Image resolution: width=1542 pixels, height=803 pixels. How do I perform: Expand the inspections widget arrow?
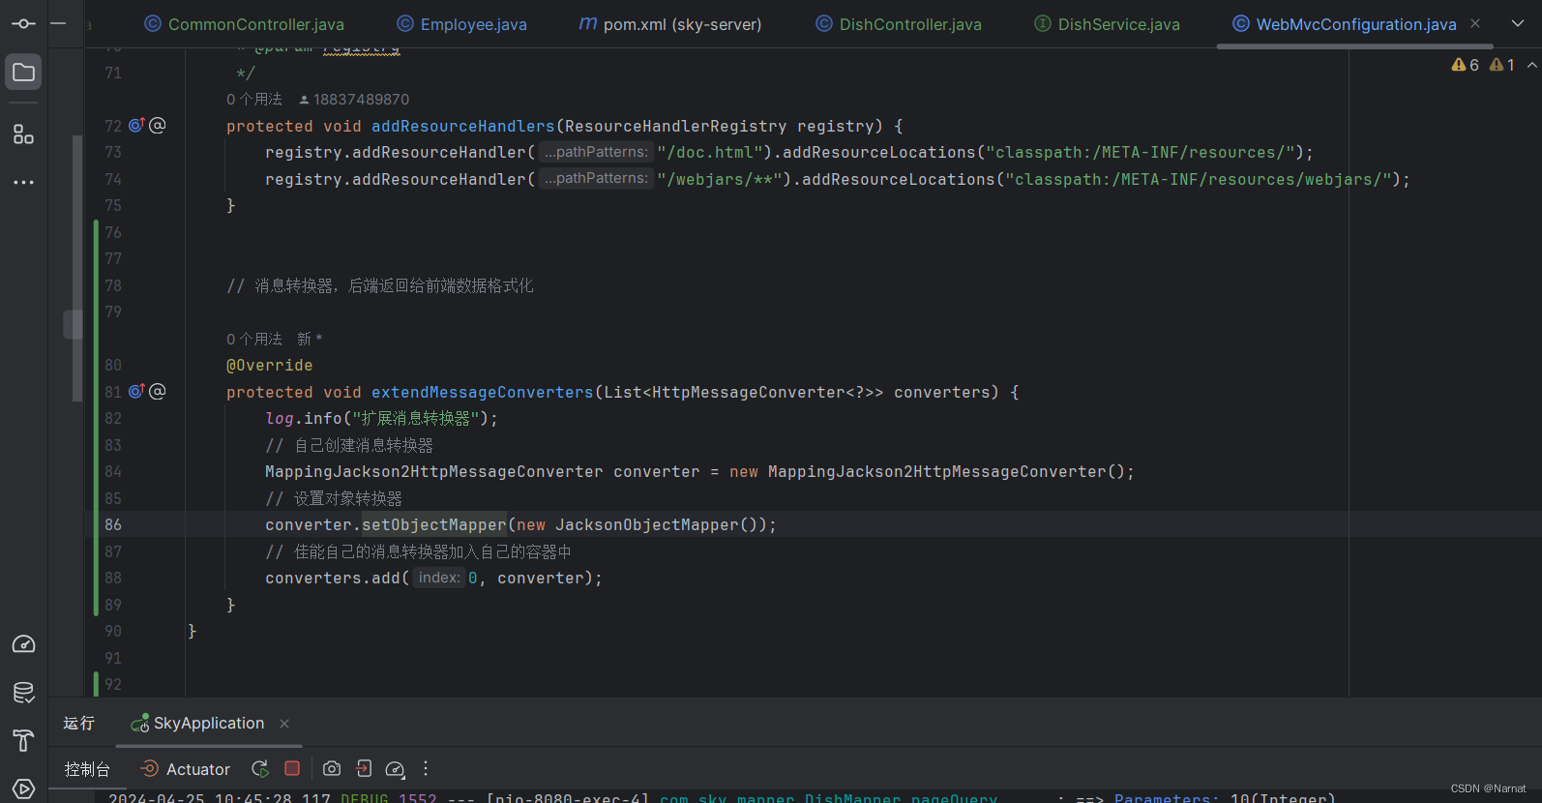[1531, 65]
